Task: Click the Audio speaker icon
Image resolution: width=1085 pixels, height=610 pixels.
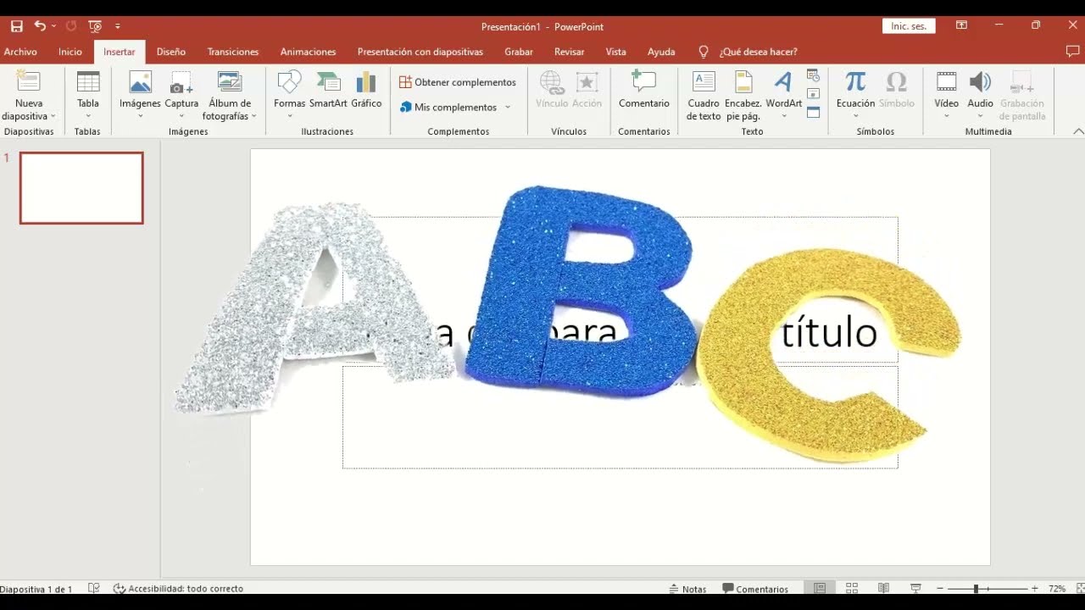Action: 980,82
